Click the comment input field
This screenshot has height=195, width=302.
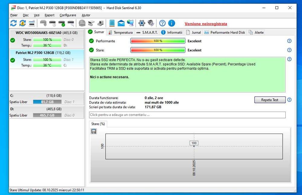point(187,115)
